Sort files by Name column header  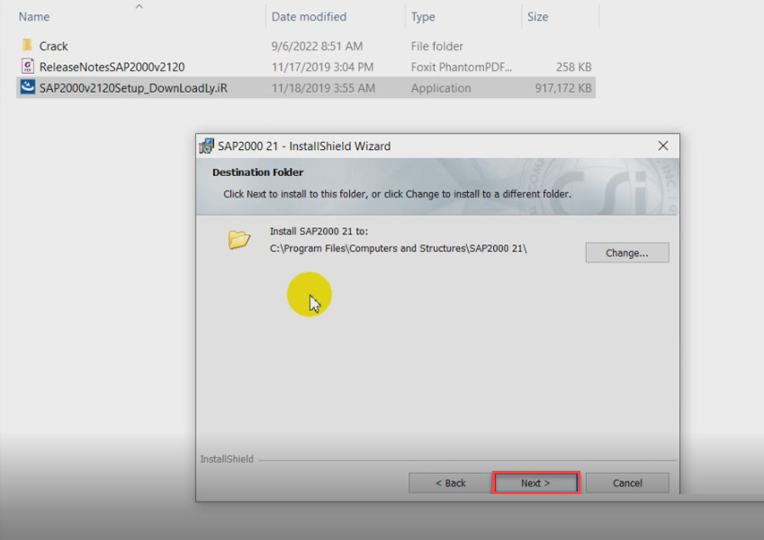click(34, 16)
